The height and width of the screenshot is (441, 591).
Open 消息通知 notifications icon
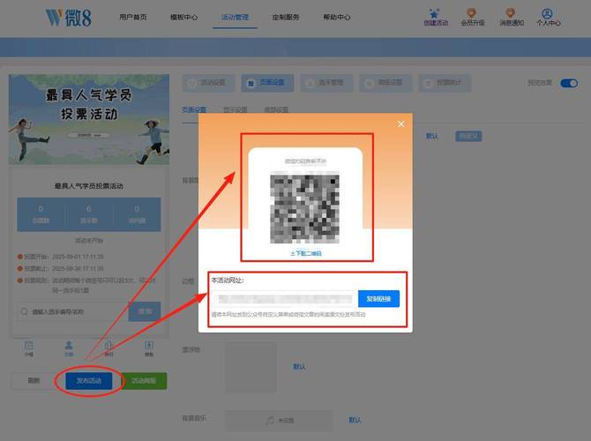(511, 14)
